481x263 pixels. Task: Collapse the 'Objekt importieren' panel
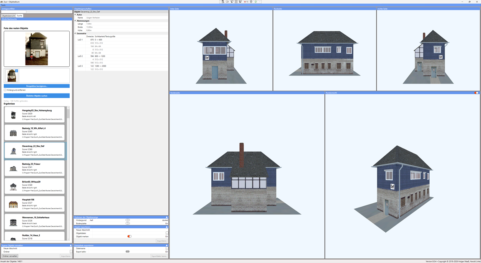(167, 227)
